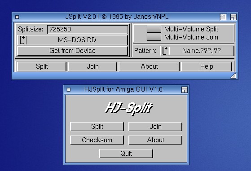
Task: Click the zoom gadget in JSplit title bar
Action: [223, 17]
